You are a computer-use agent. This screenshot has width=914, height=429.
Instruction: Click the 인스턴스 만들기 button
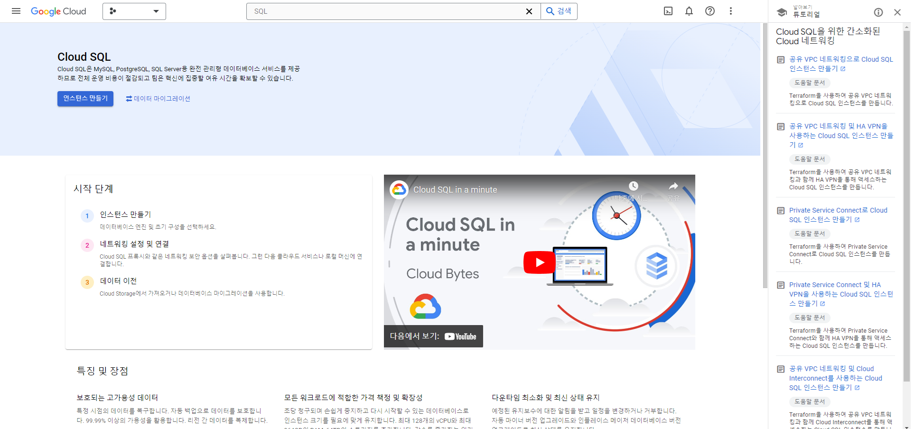(85, 98)
